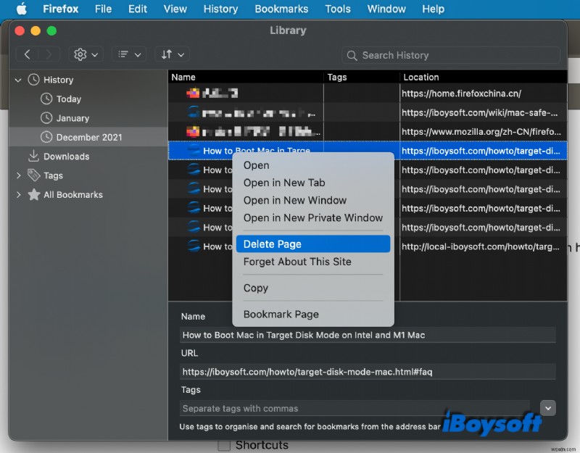Open the Tags suggestions chevron dropdown
Viewport: 580px width, 453px height.
[548, 408]
